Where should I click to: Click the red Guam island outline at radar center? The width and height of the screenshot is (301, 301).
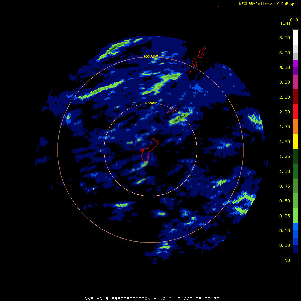[x=149, y=150]
